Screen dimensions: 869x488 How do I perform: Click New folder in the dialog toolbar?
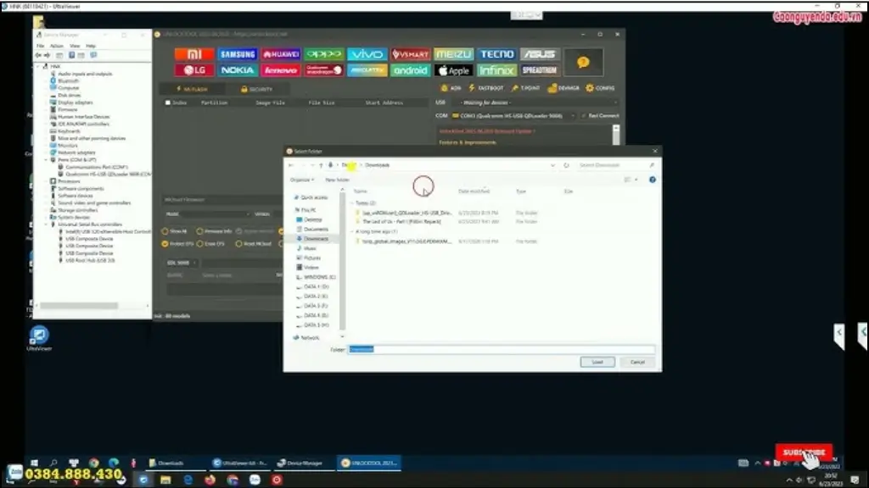(337, 180)
